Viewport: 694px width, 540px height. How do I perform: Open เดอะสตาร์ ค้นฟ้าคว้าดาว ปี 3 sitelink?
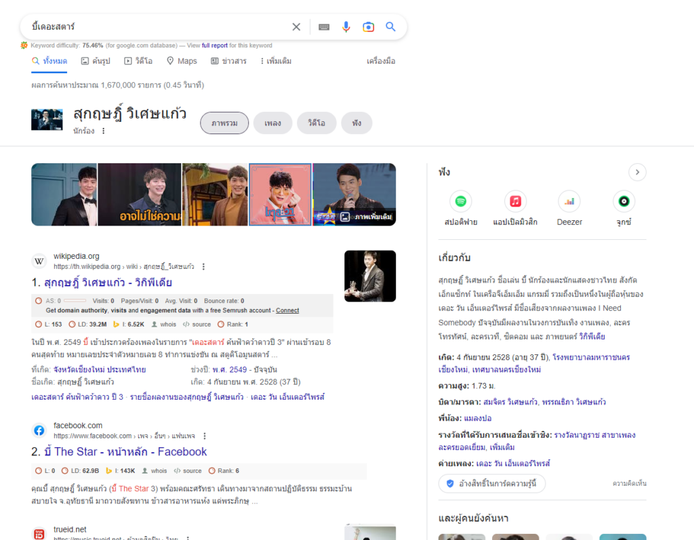(77, 397)
